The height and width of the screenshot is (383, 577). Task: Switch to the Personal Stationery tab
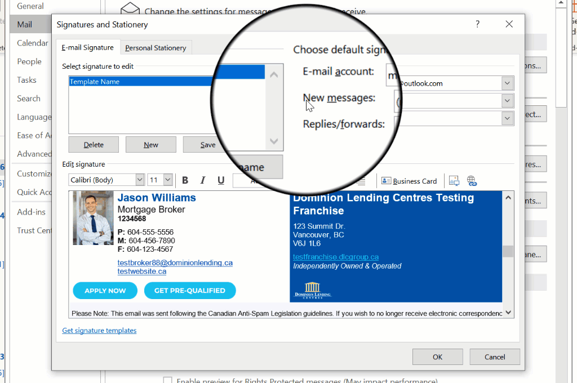(156, 48)
